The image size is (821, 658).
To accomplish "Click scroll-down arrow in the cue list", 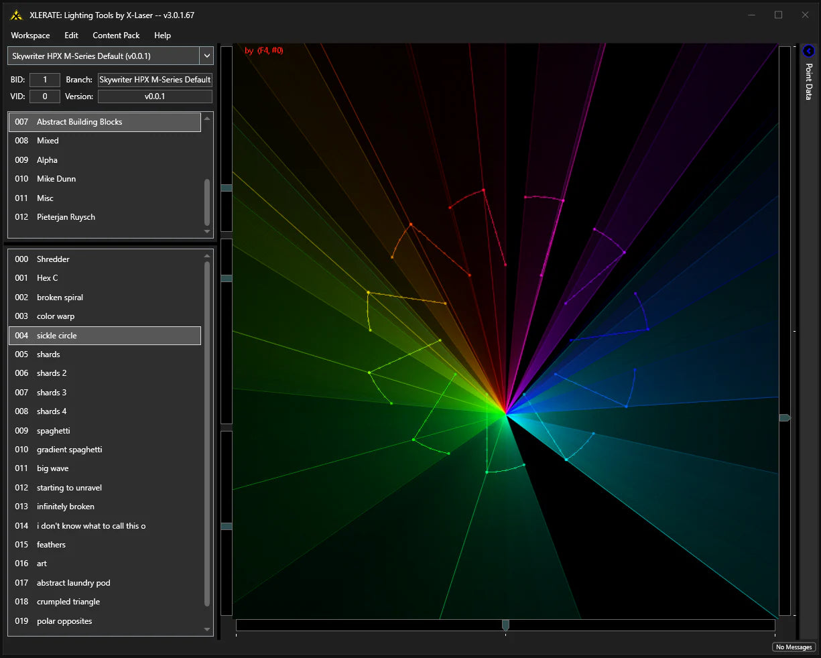I will tap(207, 629).
